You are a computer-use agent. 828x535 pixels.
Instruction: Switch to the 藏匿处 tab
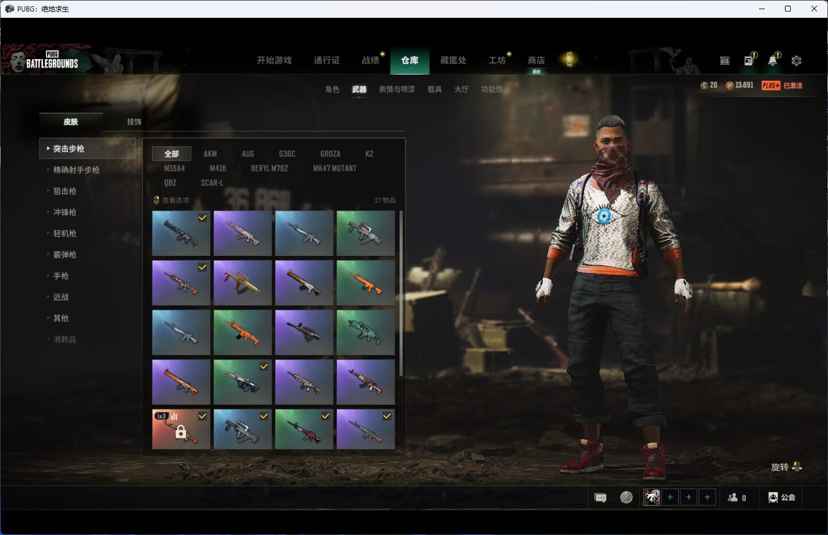click(x=453, y=60)
